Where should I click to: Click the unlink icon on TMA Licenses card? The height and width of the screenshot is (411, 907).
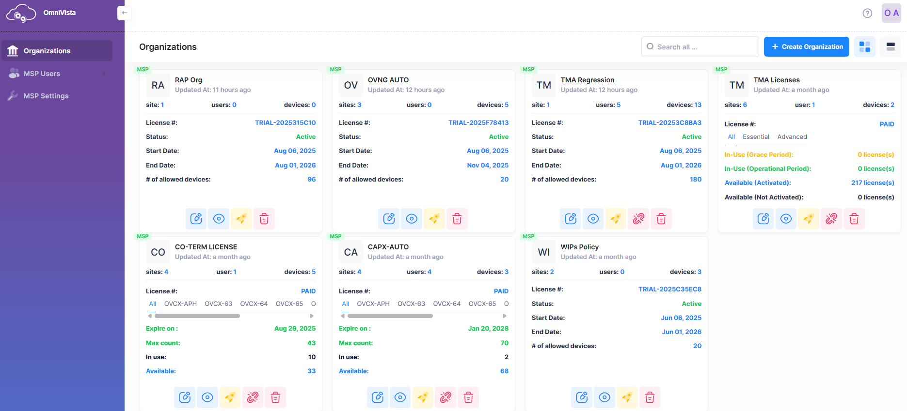[831, 219]
